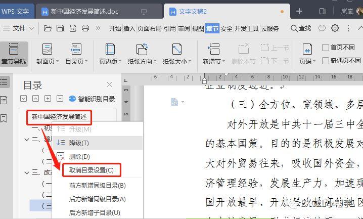Select 新中国经济发展简述 heading in outline
The image size is (363, 219).
point(59,117)
